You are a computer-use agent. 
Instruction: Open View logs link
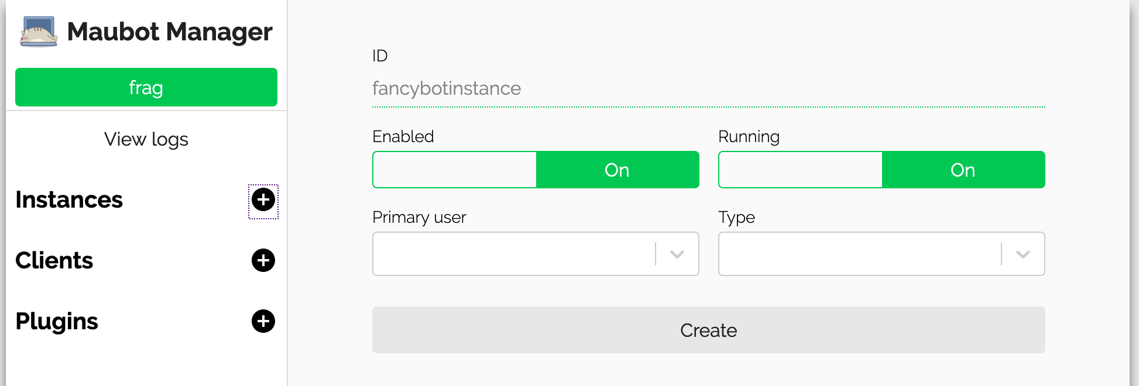[x=146, y=139]
